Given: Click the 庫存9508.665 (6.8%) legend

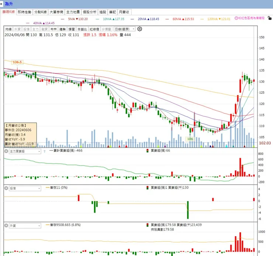Looking at the screenshot, I should coord(63,225).
